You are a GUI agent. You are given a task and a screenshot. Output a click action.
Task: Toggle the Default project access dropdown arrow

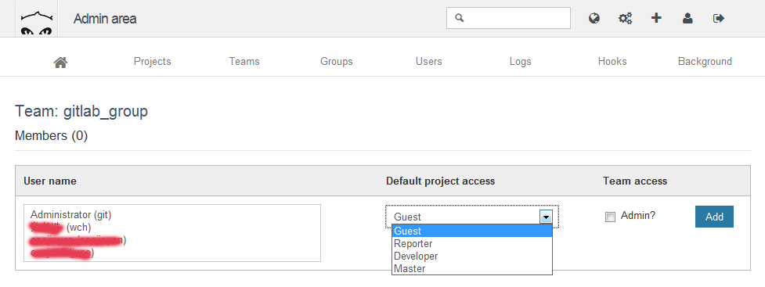point(546,217)
